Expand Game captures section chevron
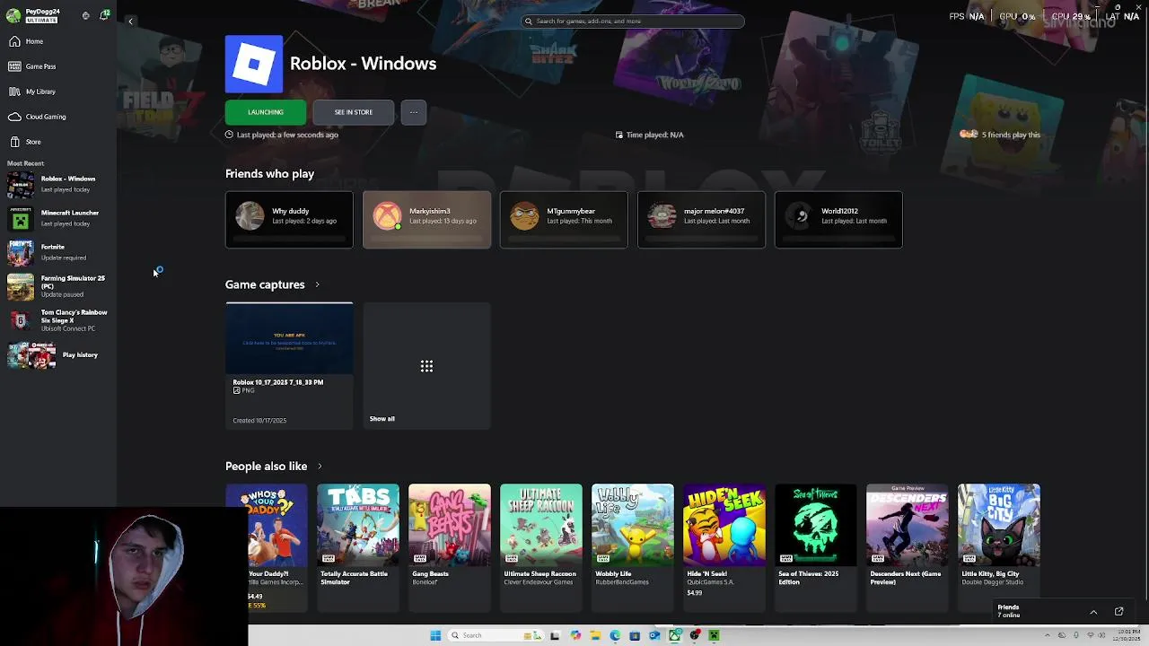1149x646 pixels. pos(317,284)
